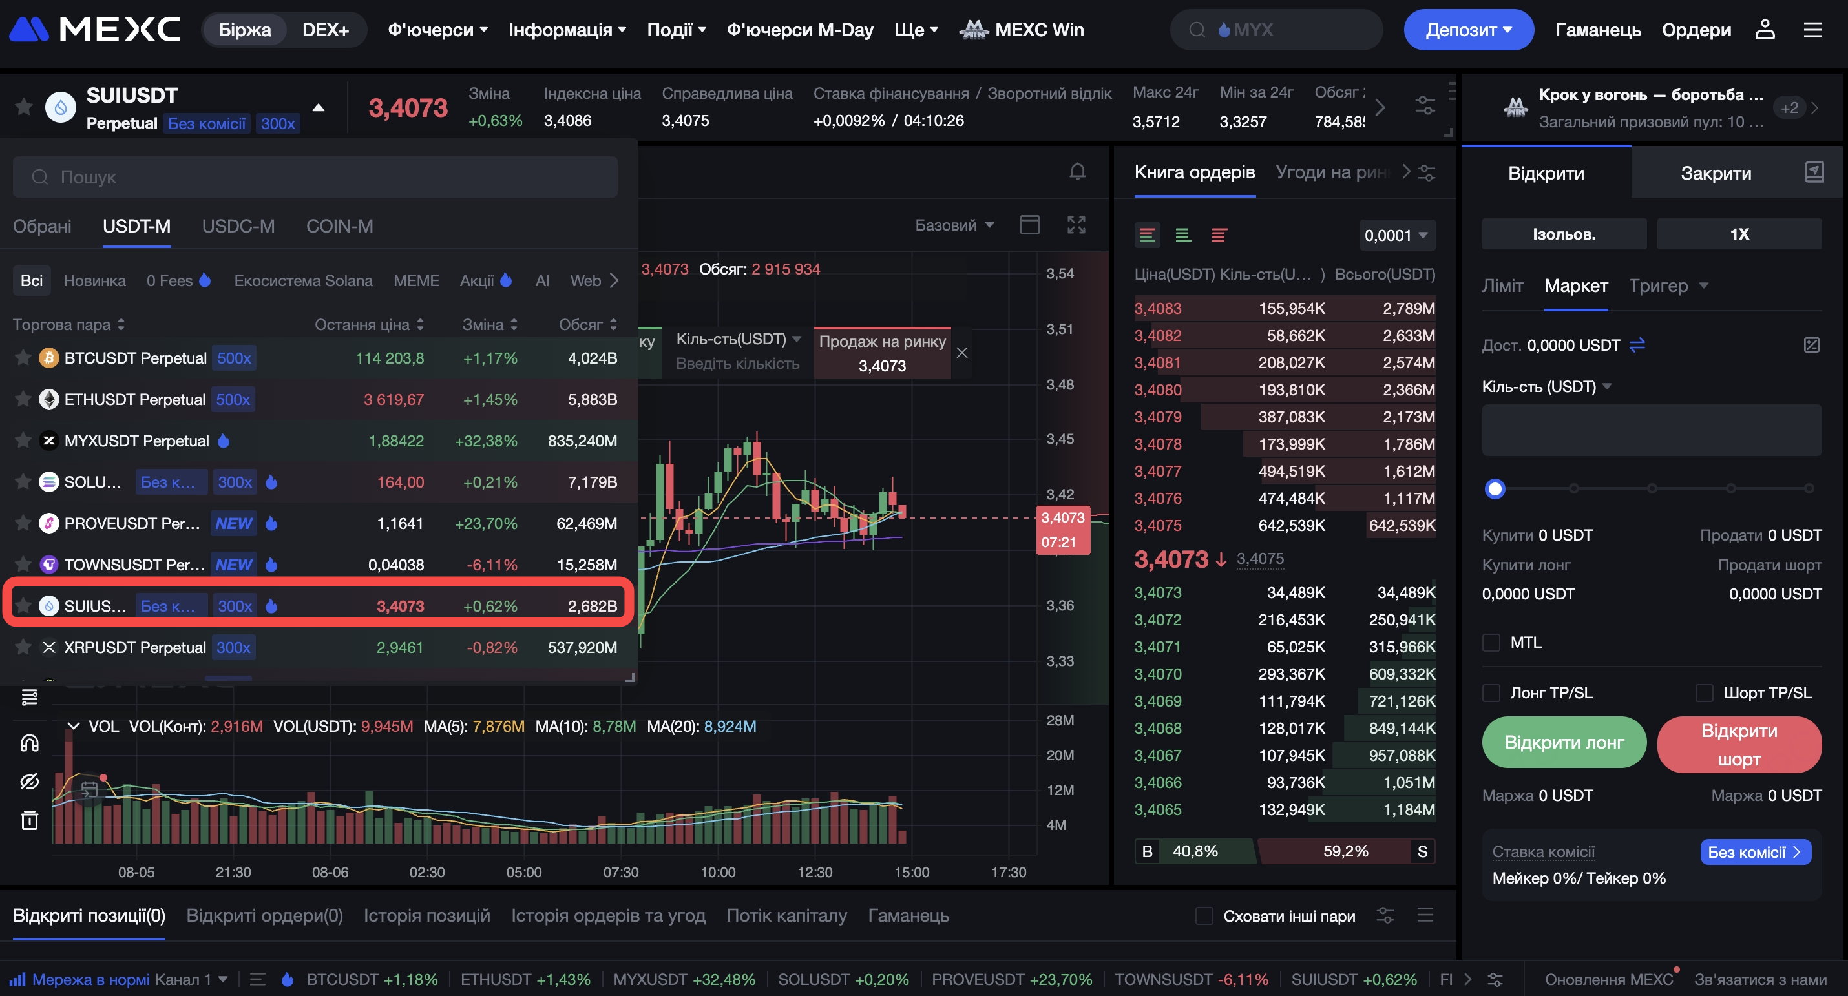Expand the Базовий chart mode dropdown
Image resolution: width=1848 pixels, height=996 pixels.
(954, 225)
